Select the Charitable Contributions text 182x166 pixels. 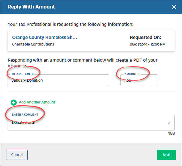coord(33,44)
